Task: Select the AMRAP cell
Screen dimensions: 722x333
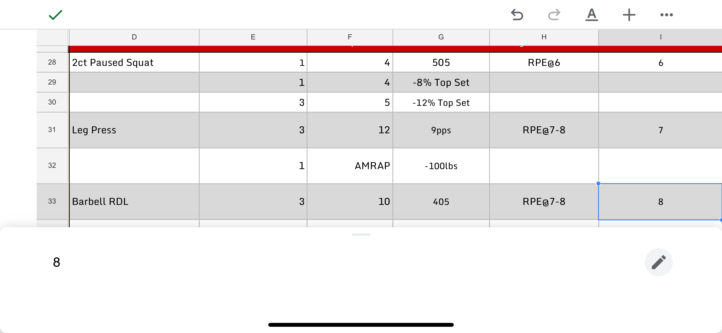Action: tap(350, 166)
